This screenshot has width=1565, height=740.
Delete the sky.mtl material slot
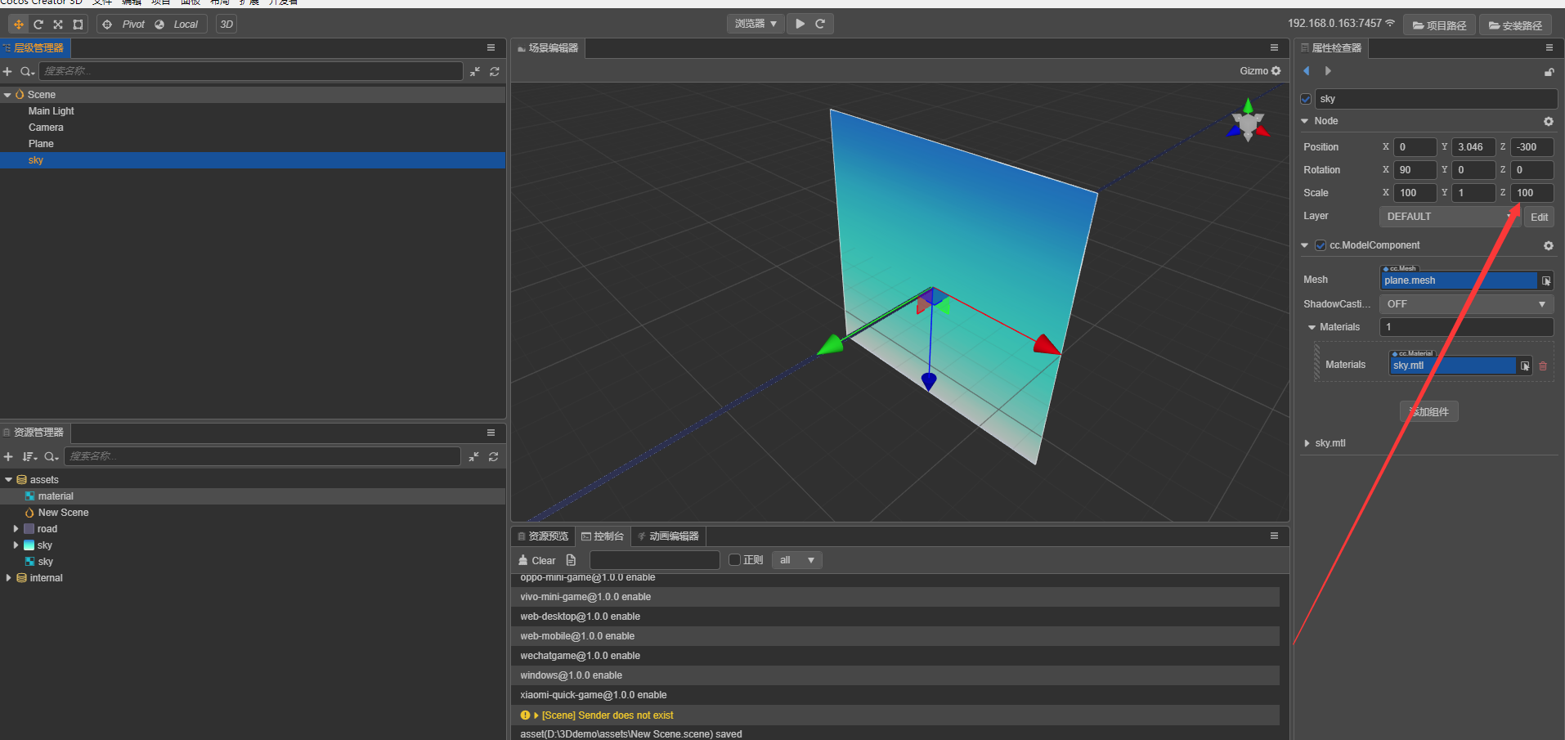(1543, 366)
